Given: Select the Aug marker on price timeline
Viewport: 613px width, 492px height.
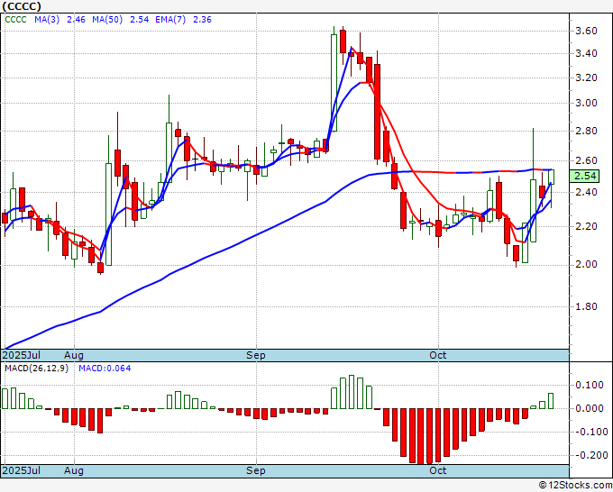Looking at the screenshot, I should [x=74, y=355].
